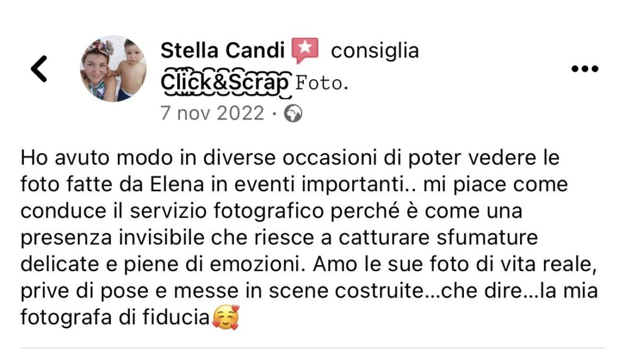Click the divider line below the review

coord(312,348)
